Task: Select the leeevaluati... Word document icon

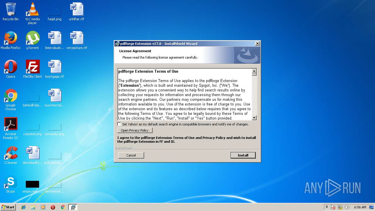Action: [x=54, y=40]
